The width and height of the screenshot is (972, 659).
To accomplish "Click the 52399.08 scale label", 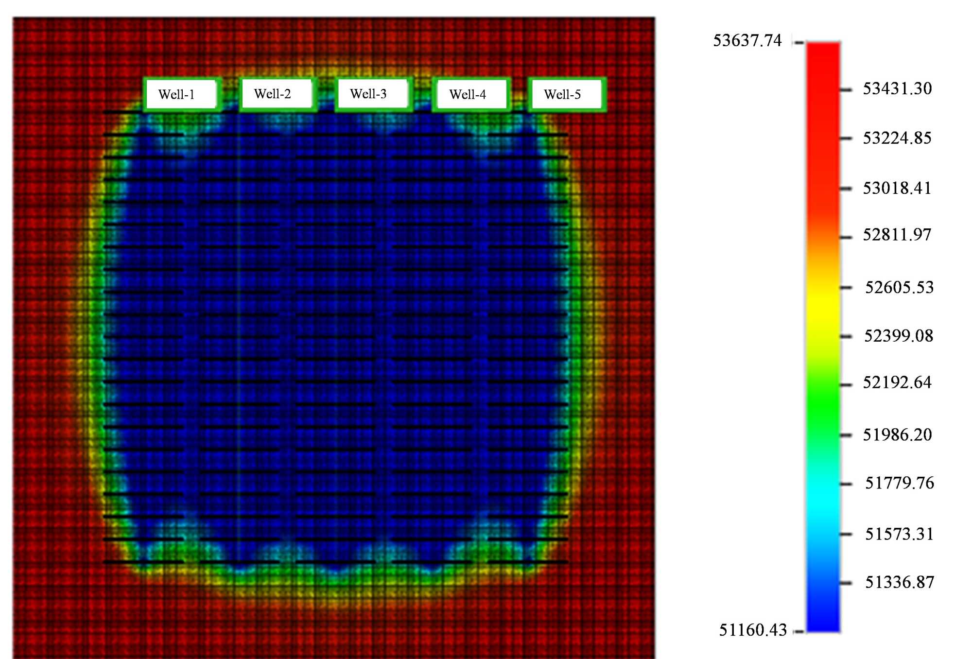I will pyautogui.click(x=898, y=336).
